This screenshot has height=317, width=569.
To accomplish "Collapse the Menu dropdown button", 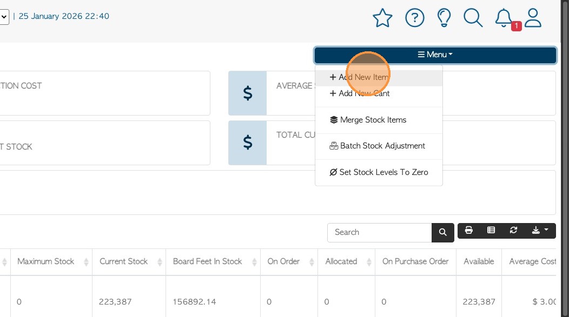I will pyautogui.click(x=435, y=55).
